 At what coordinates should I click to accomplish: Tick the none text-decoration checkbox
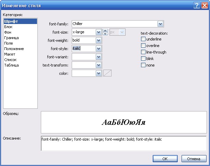click(x=143, y=65)
